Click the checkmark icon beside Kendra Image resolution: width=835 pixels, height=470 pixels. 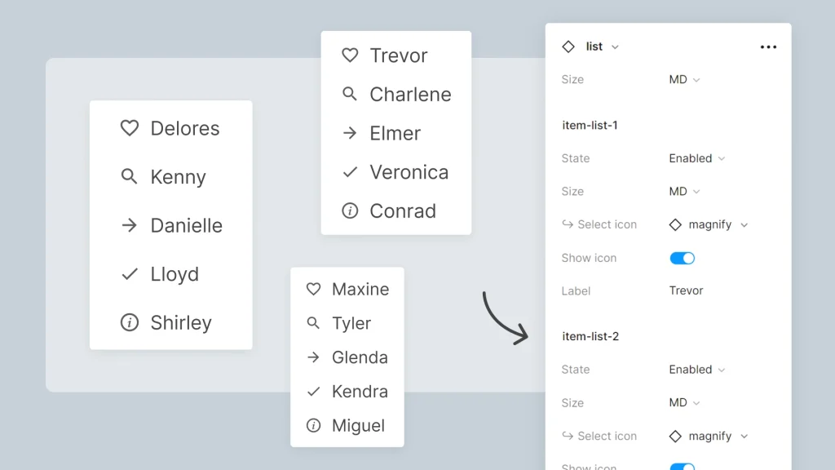[315, 391]
